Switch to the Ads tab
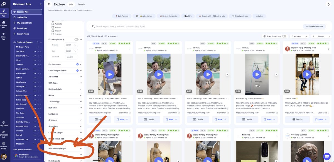 (71, 4)
